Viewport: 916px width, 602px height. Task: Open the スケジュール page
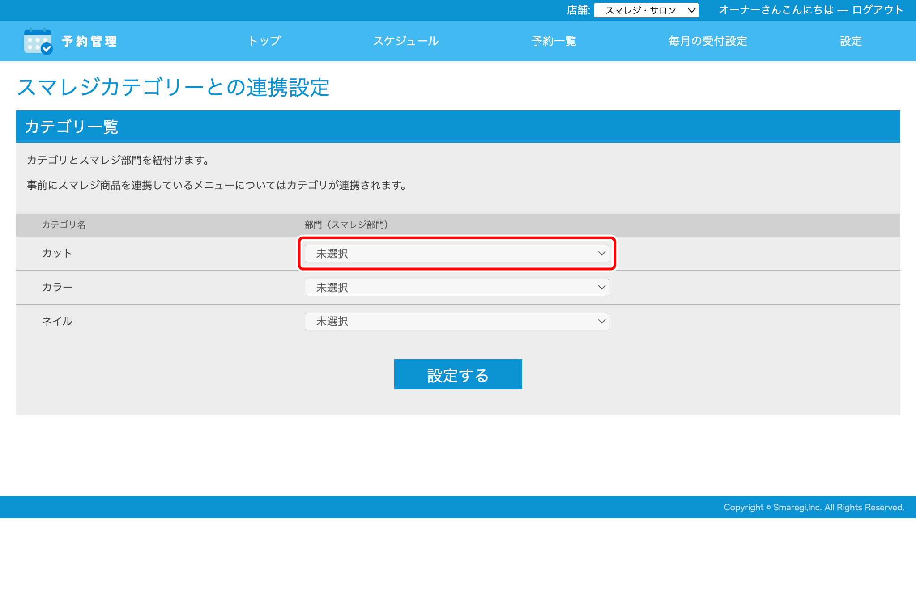[x=406, y=41]
